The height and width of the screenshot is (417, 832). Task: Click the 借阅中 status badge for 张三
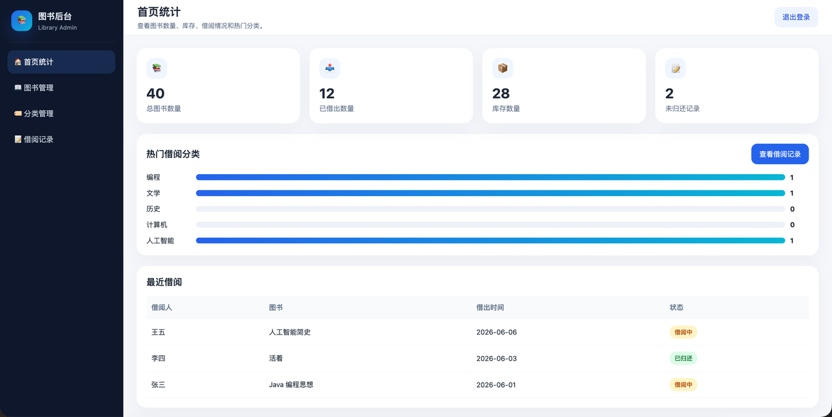tap(683, 385)
